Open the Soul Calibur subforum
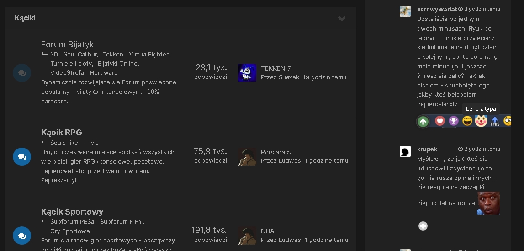The width and height of the screenshot is (524, 251). point(80,54)
